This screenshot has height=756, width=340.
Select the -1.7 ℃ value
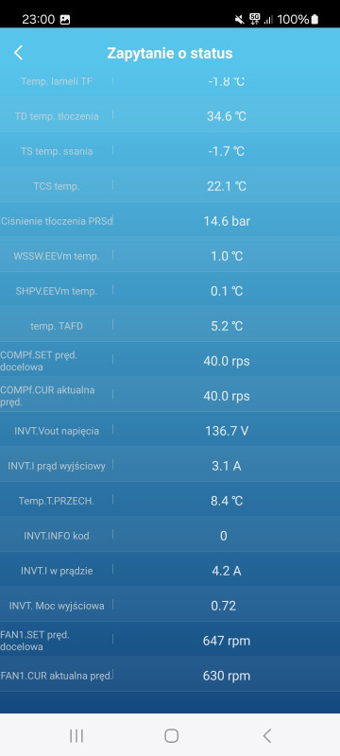click(x=227, y=151)
